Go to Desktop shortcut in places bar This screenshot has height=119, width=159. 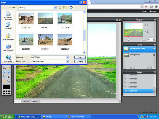pyautogui.click(x=8, y=26)
